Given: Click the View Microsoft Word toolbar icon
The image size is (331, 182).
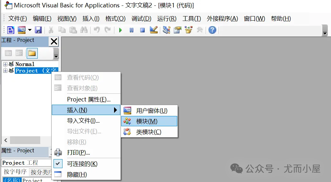Looking at the screenshot, I should coord(11,30).
